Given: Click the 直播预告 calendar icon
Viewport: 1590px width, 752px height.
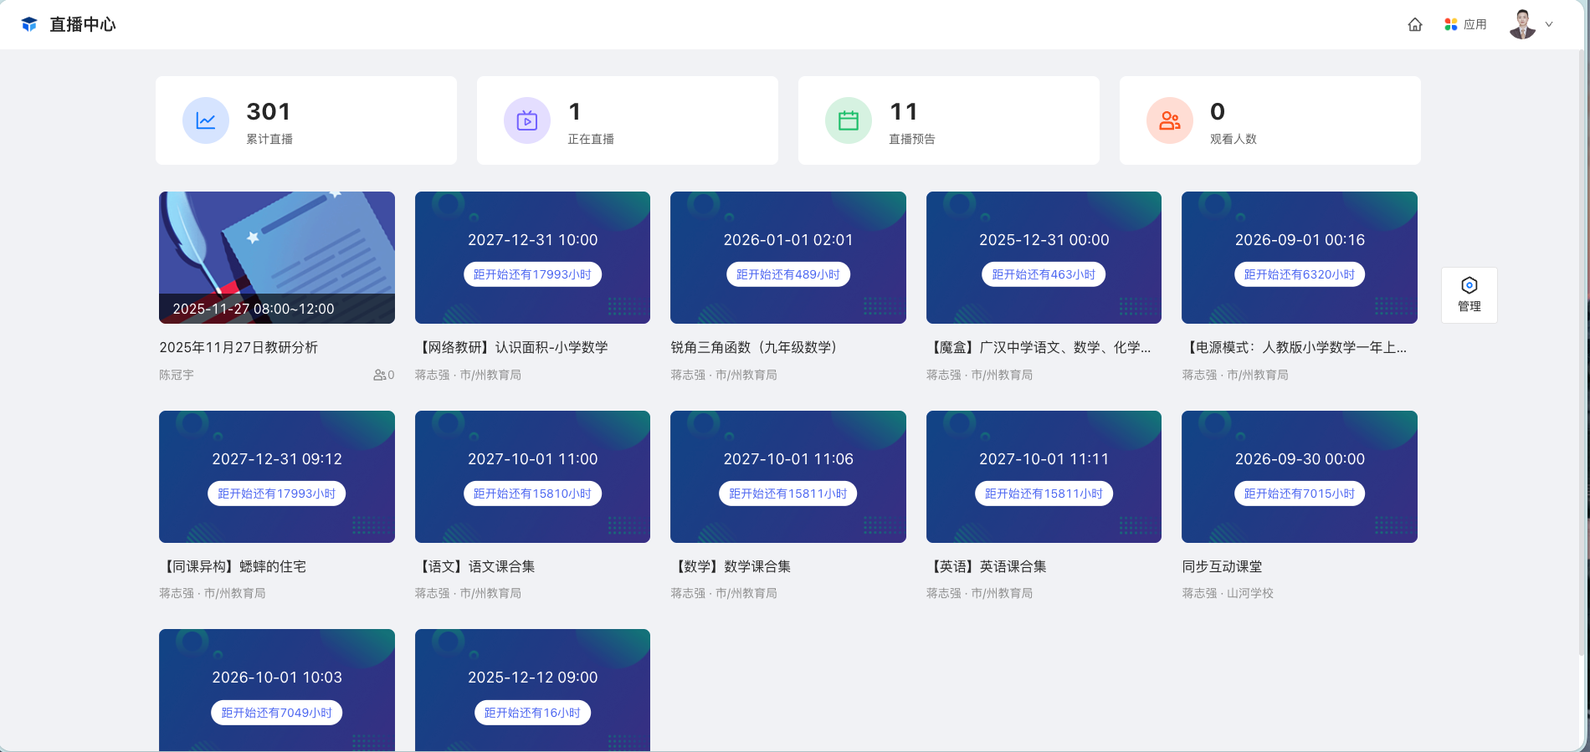Looking at the screenshot, I should coord(849,121).
